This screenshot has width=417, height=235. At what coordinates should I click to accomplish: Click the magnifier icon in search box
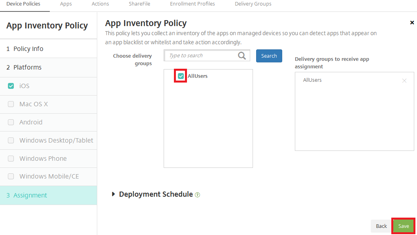tap(242, 56)
